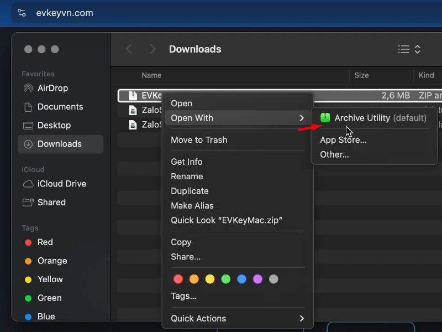The height and width of the screenshot is (332, 442).
Task: Click the green Archive Utility app icon
Action: pyautogui.click(x=325, y=118)
